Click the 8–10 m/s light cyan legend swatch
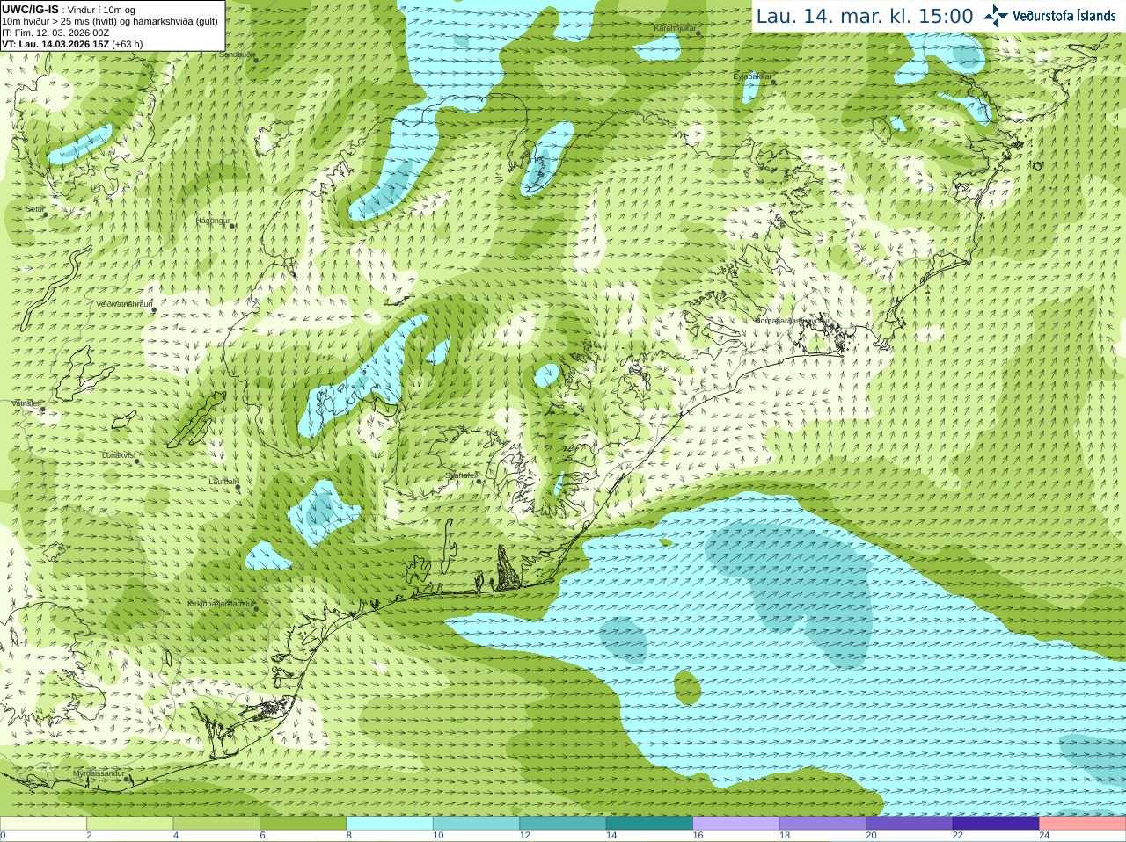This screenshot has width=1126, height=842. 390,823
